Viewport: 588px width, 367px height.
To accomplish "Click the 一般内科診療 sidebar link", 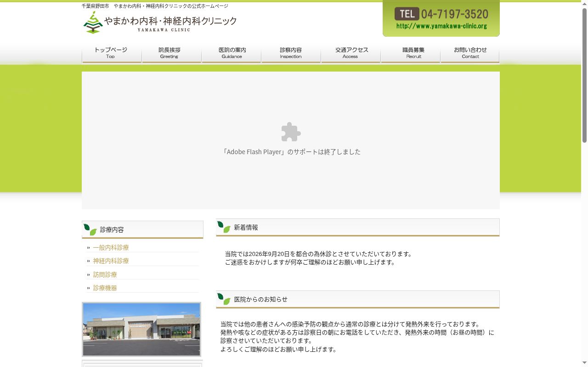I will coord(111,247).
